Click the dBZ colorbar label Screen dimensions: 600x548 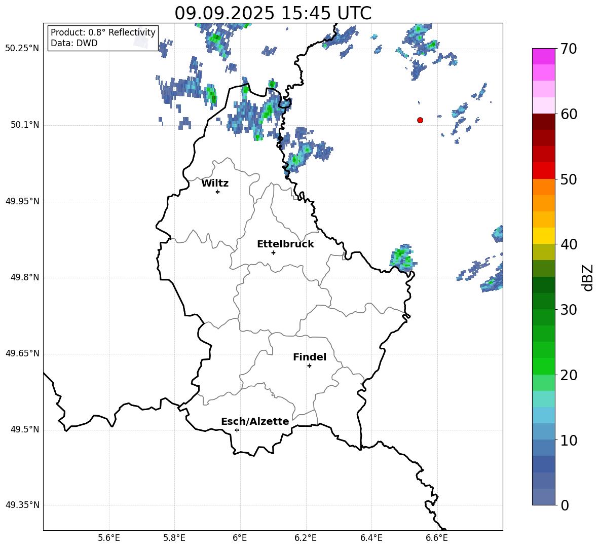[588, 277]
